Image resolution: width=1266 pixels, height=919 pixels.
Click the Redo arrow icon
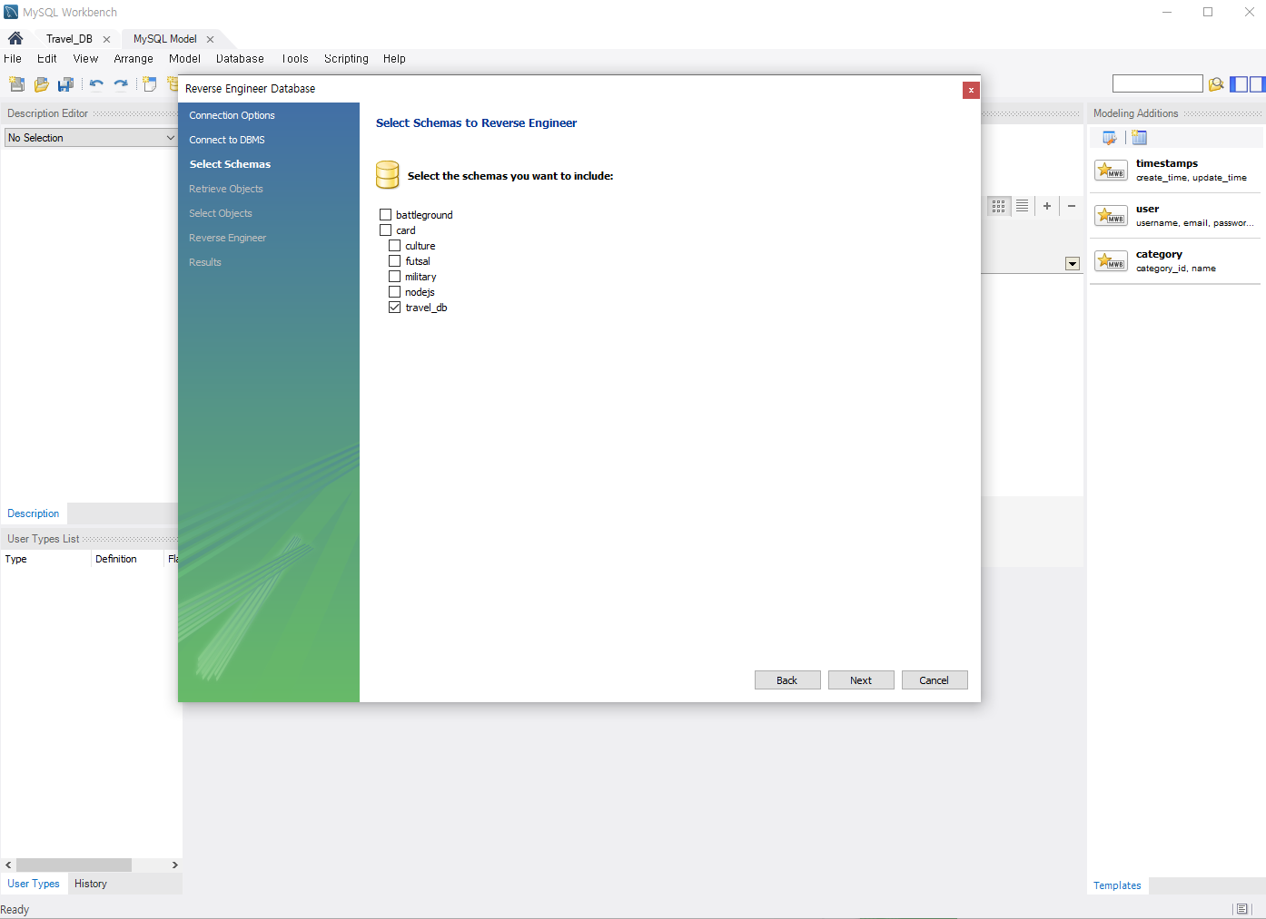pos(120,84)
